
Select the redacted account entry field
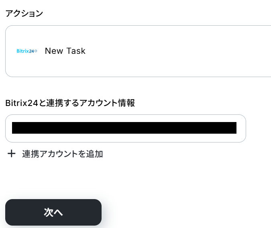124,128
